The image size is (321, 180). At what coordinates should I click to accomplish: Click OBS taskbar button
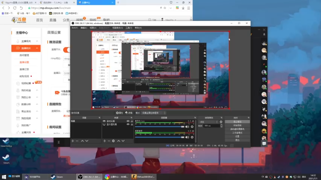(89, 176)
